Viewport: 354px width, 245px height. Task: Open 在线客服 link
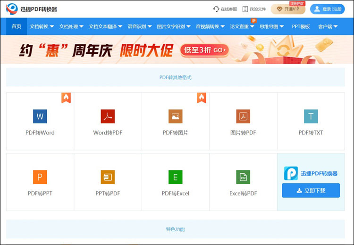click(225, 9)
